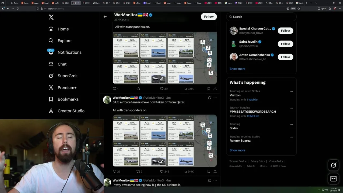343x193 pixels.
Task: Show more suggested accounts to follow
Action: coord(237,69)
